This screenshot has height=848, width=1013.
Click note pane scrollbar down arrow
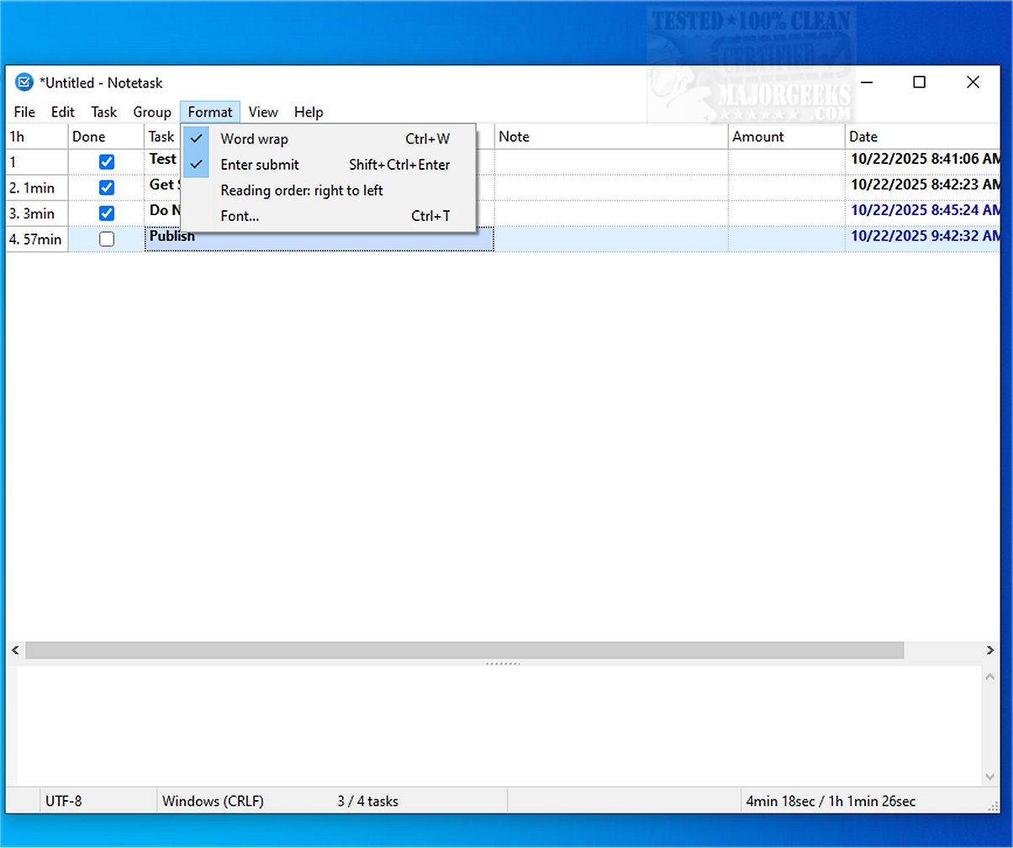click(x=990, y=777)
